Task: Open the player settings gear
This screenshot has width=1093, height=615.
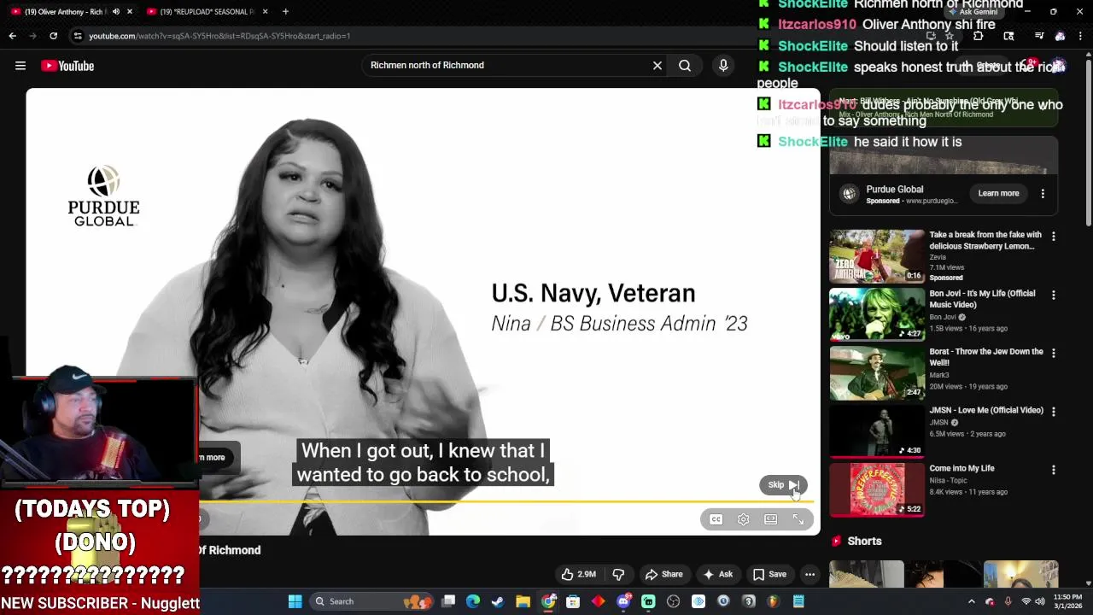Action: [x=744, y=519]
